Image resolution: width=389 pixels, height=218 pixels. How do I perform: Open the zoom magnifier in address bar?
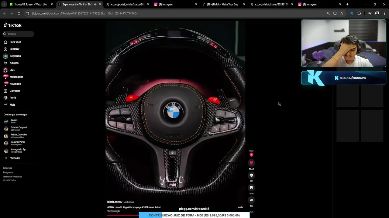[x=328, y=13]
